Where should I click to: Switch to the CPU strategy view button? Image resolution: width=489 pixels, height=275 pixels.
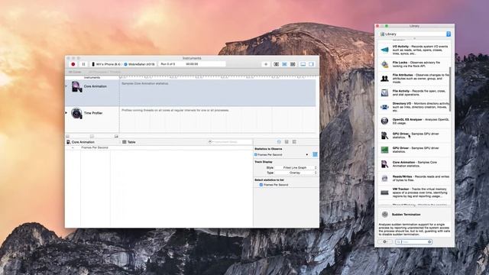(277, 64)
